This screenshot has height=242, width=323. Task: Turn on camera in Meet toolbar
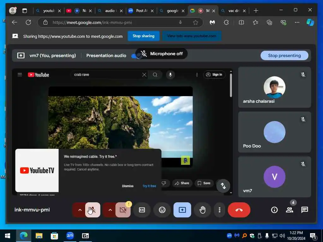click(x=123, y=210)
